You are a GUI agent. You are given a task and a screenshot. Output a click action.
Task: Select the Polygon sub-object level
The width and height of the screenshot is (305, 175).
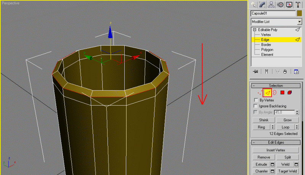pyautogui.click(x=267, y=50)
